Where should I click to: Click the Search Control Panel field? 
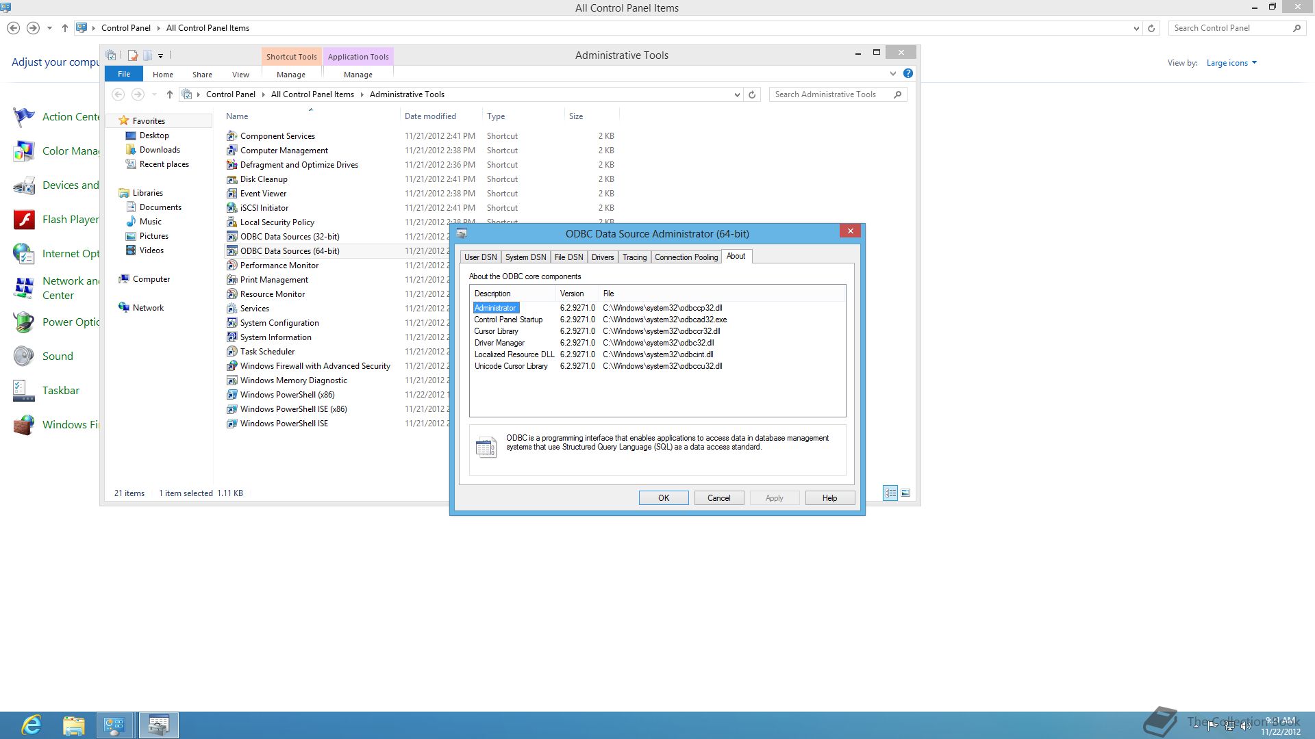tap(1237, 28)
